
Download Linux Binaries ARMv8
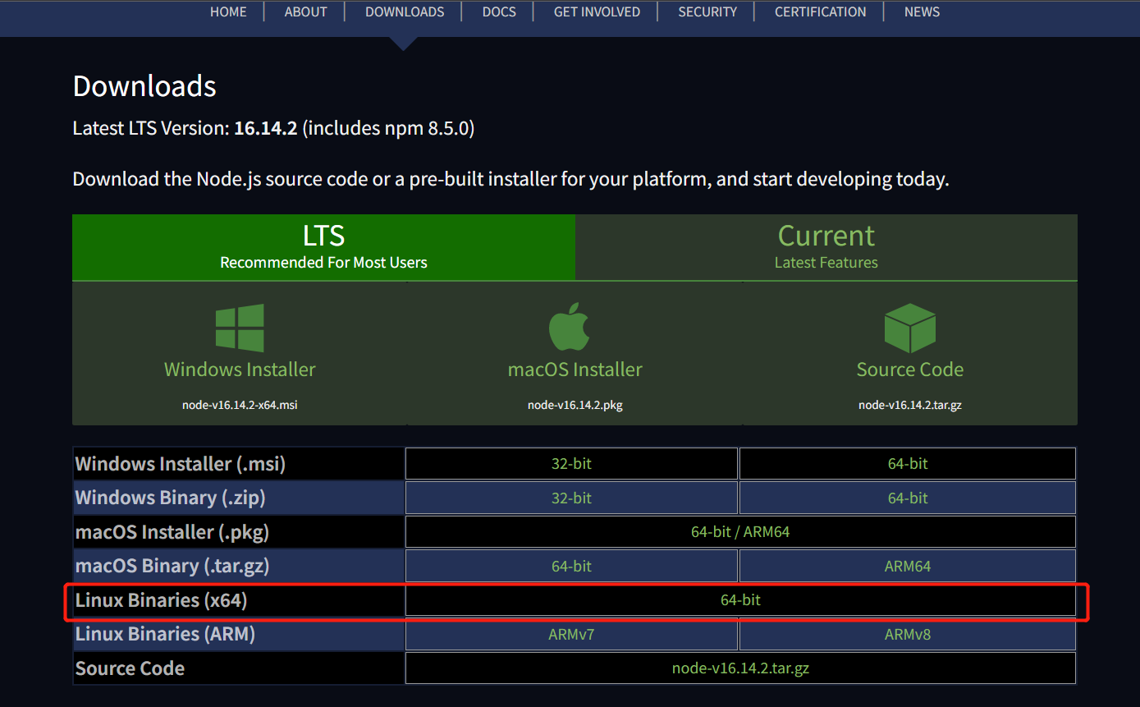point(908,634)
